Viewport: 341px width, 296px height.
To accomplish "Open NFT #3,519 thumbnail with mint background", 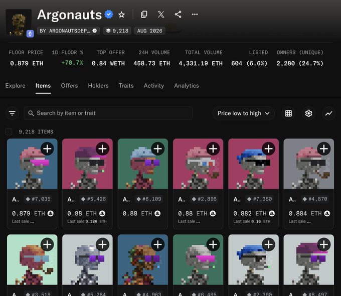I will click(32, 260).
